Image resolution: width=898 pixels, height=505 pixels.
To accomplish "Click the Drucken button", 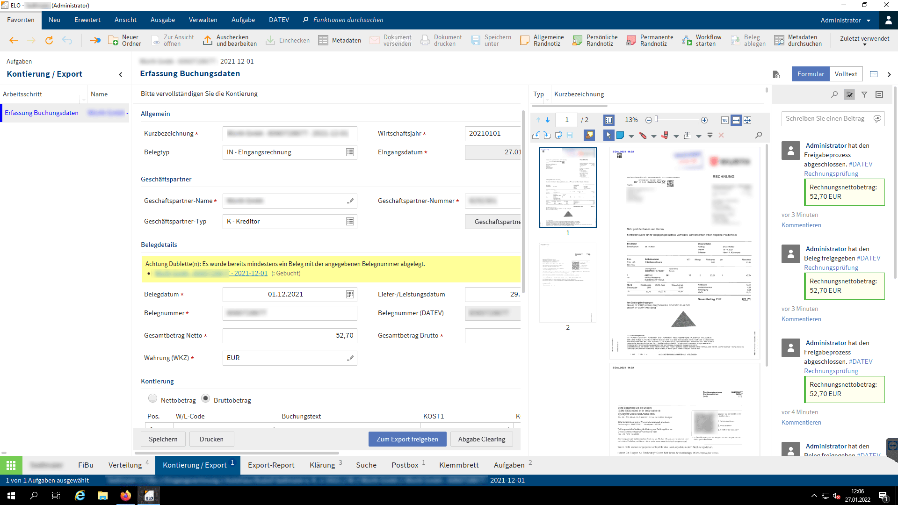I will (x=211, y=439).
